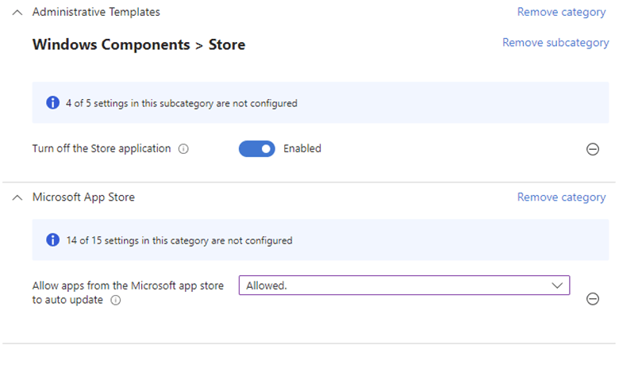Remove the auto update setting with minus icon
The height and width of the screenshot is (372, 642).
(x=593, y=299)
